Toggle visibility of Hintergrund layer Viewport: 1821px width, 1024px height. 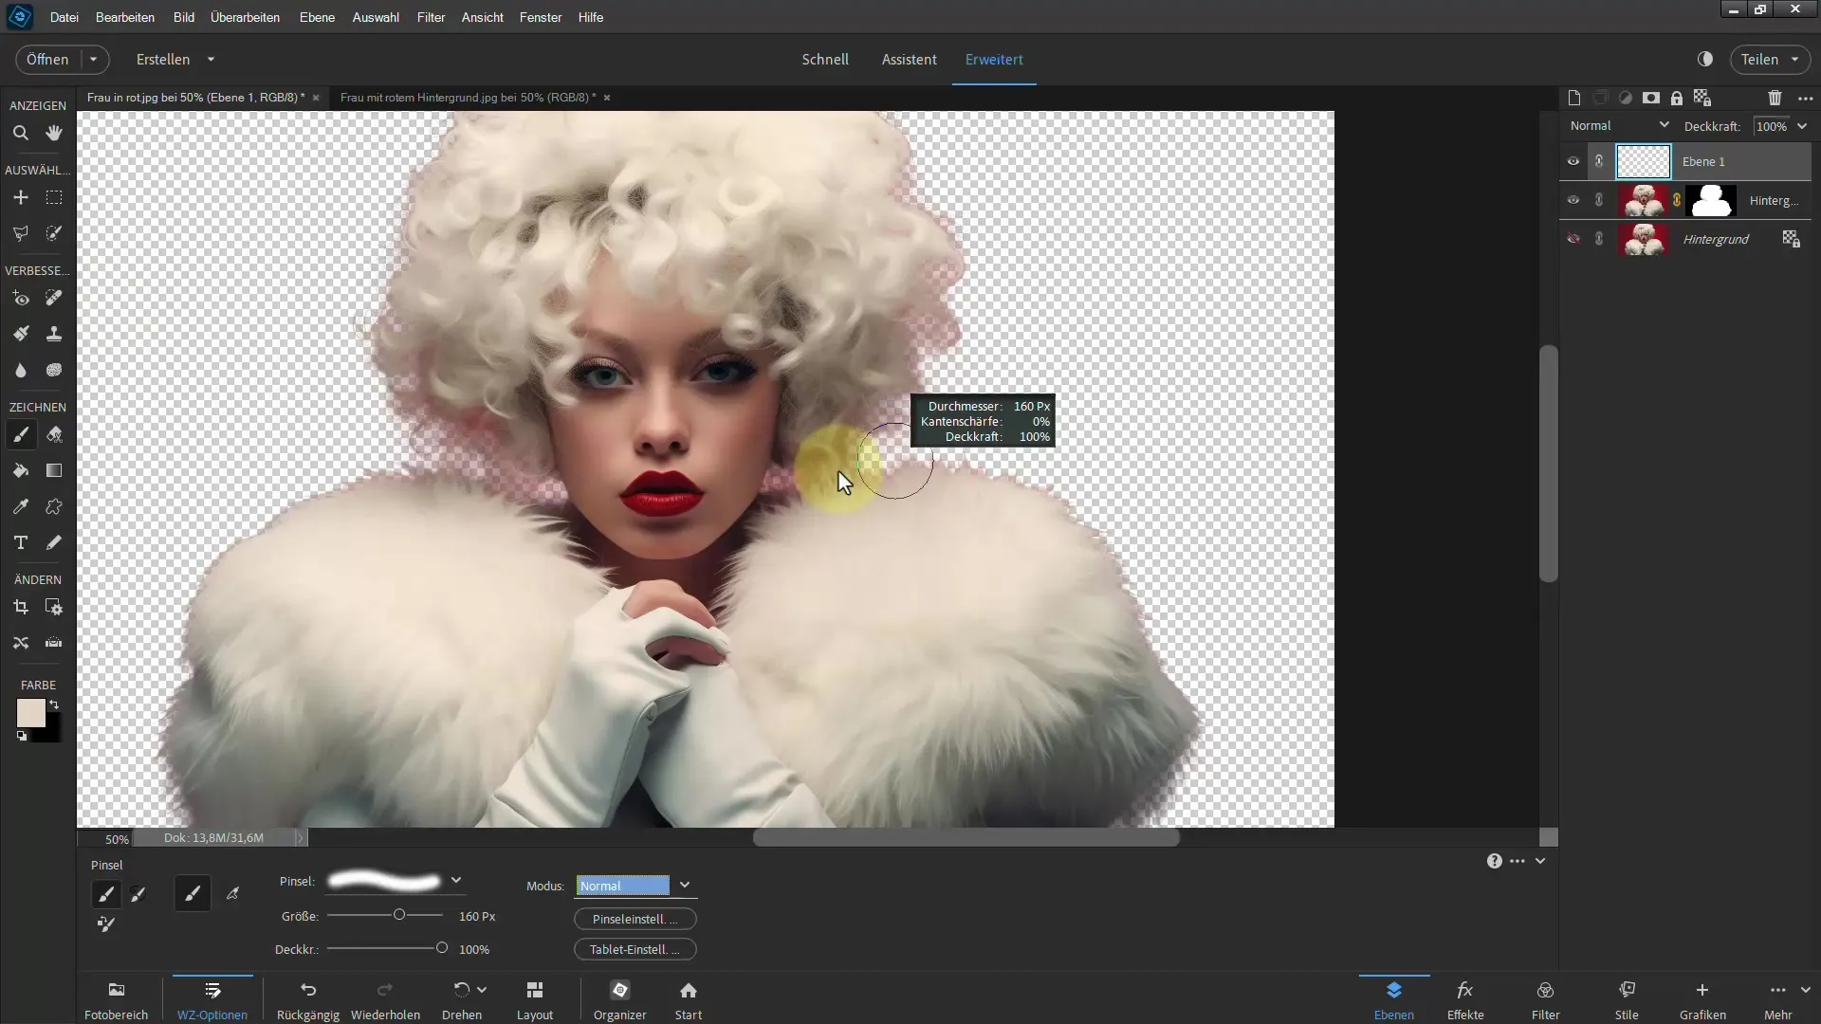coord(1574,239)
